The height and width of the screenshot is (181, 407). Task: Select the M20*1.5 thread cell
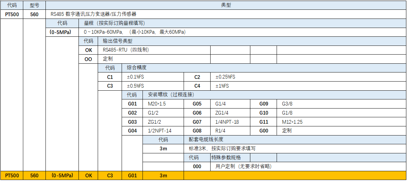coord(157,104)
